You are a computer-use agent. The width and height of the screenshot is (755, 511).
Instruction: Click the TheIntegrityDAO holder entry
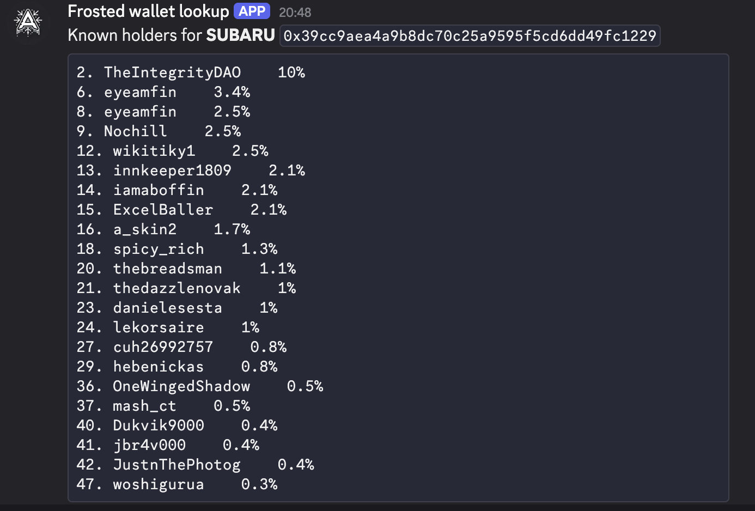[172, 72]
